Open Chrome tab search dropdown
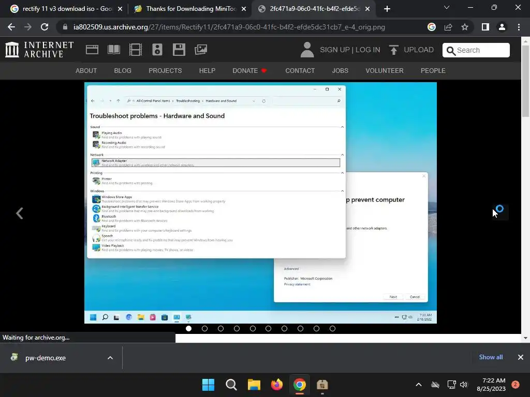The width and height of the screenshot is (530, 397). (x=447, y=7)
